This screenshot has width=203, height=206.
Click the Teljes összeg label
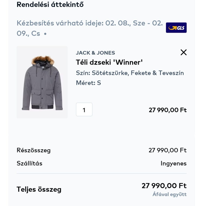(x=39, y=190)
